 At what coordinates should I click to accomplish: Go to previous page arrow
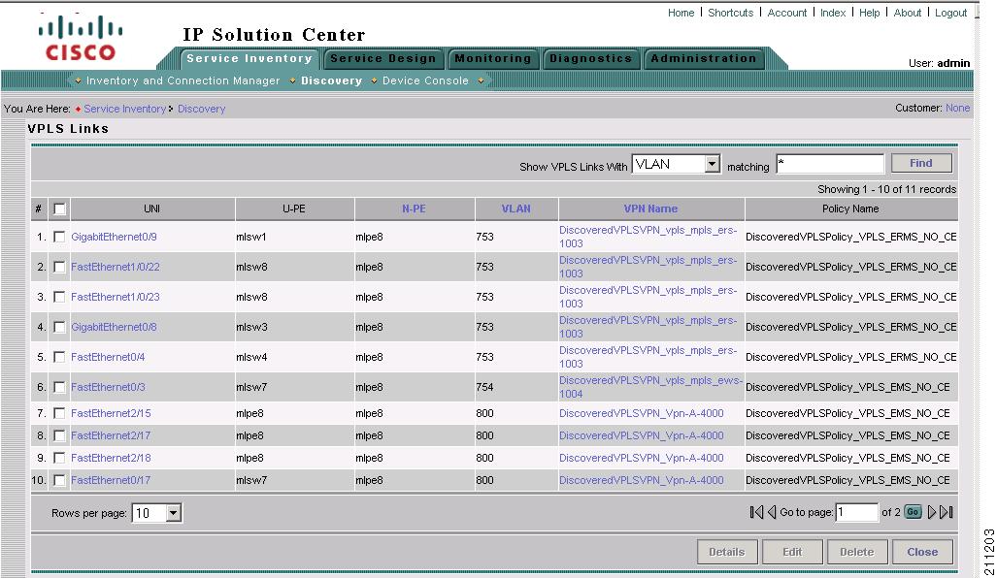[x=771, y=512]
